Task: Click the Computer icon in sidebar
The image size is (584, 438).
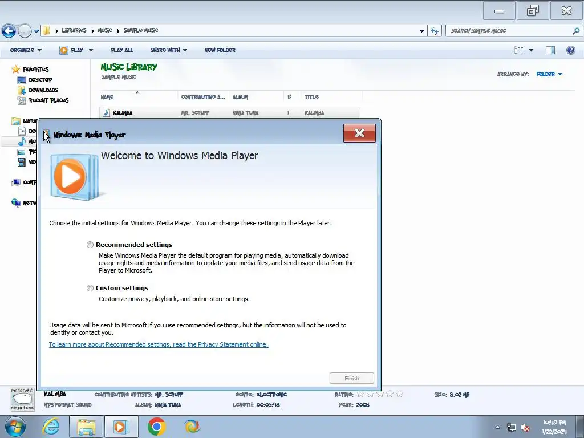Action: pyautogui.click(x=15, y=182)
